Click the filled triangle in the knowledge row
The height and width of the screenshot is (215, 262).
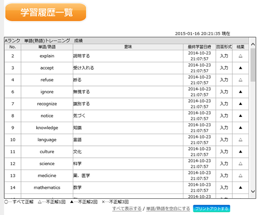coord(241,127)
